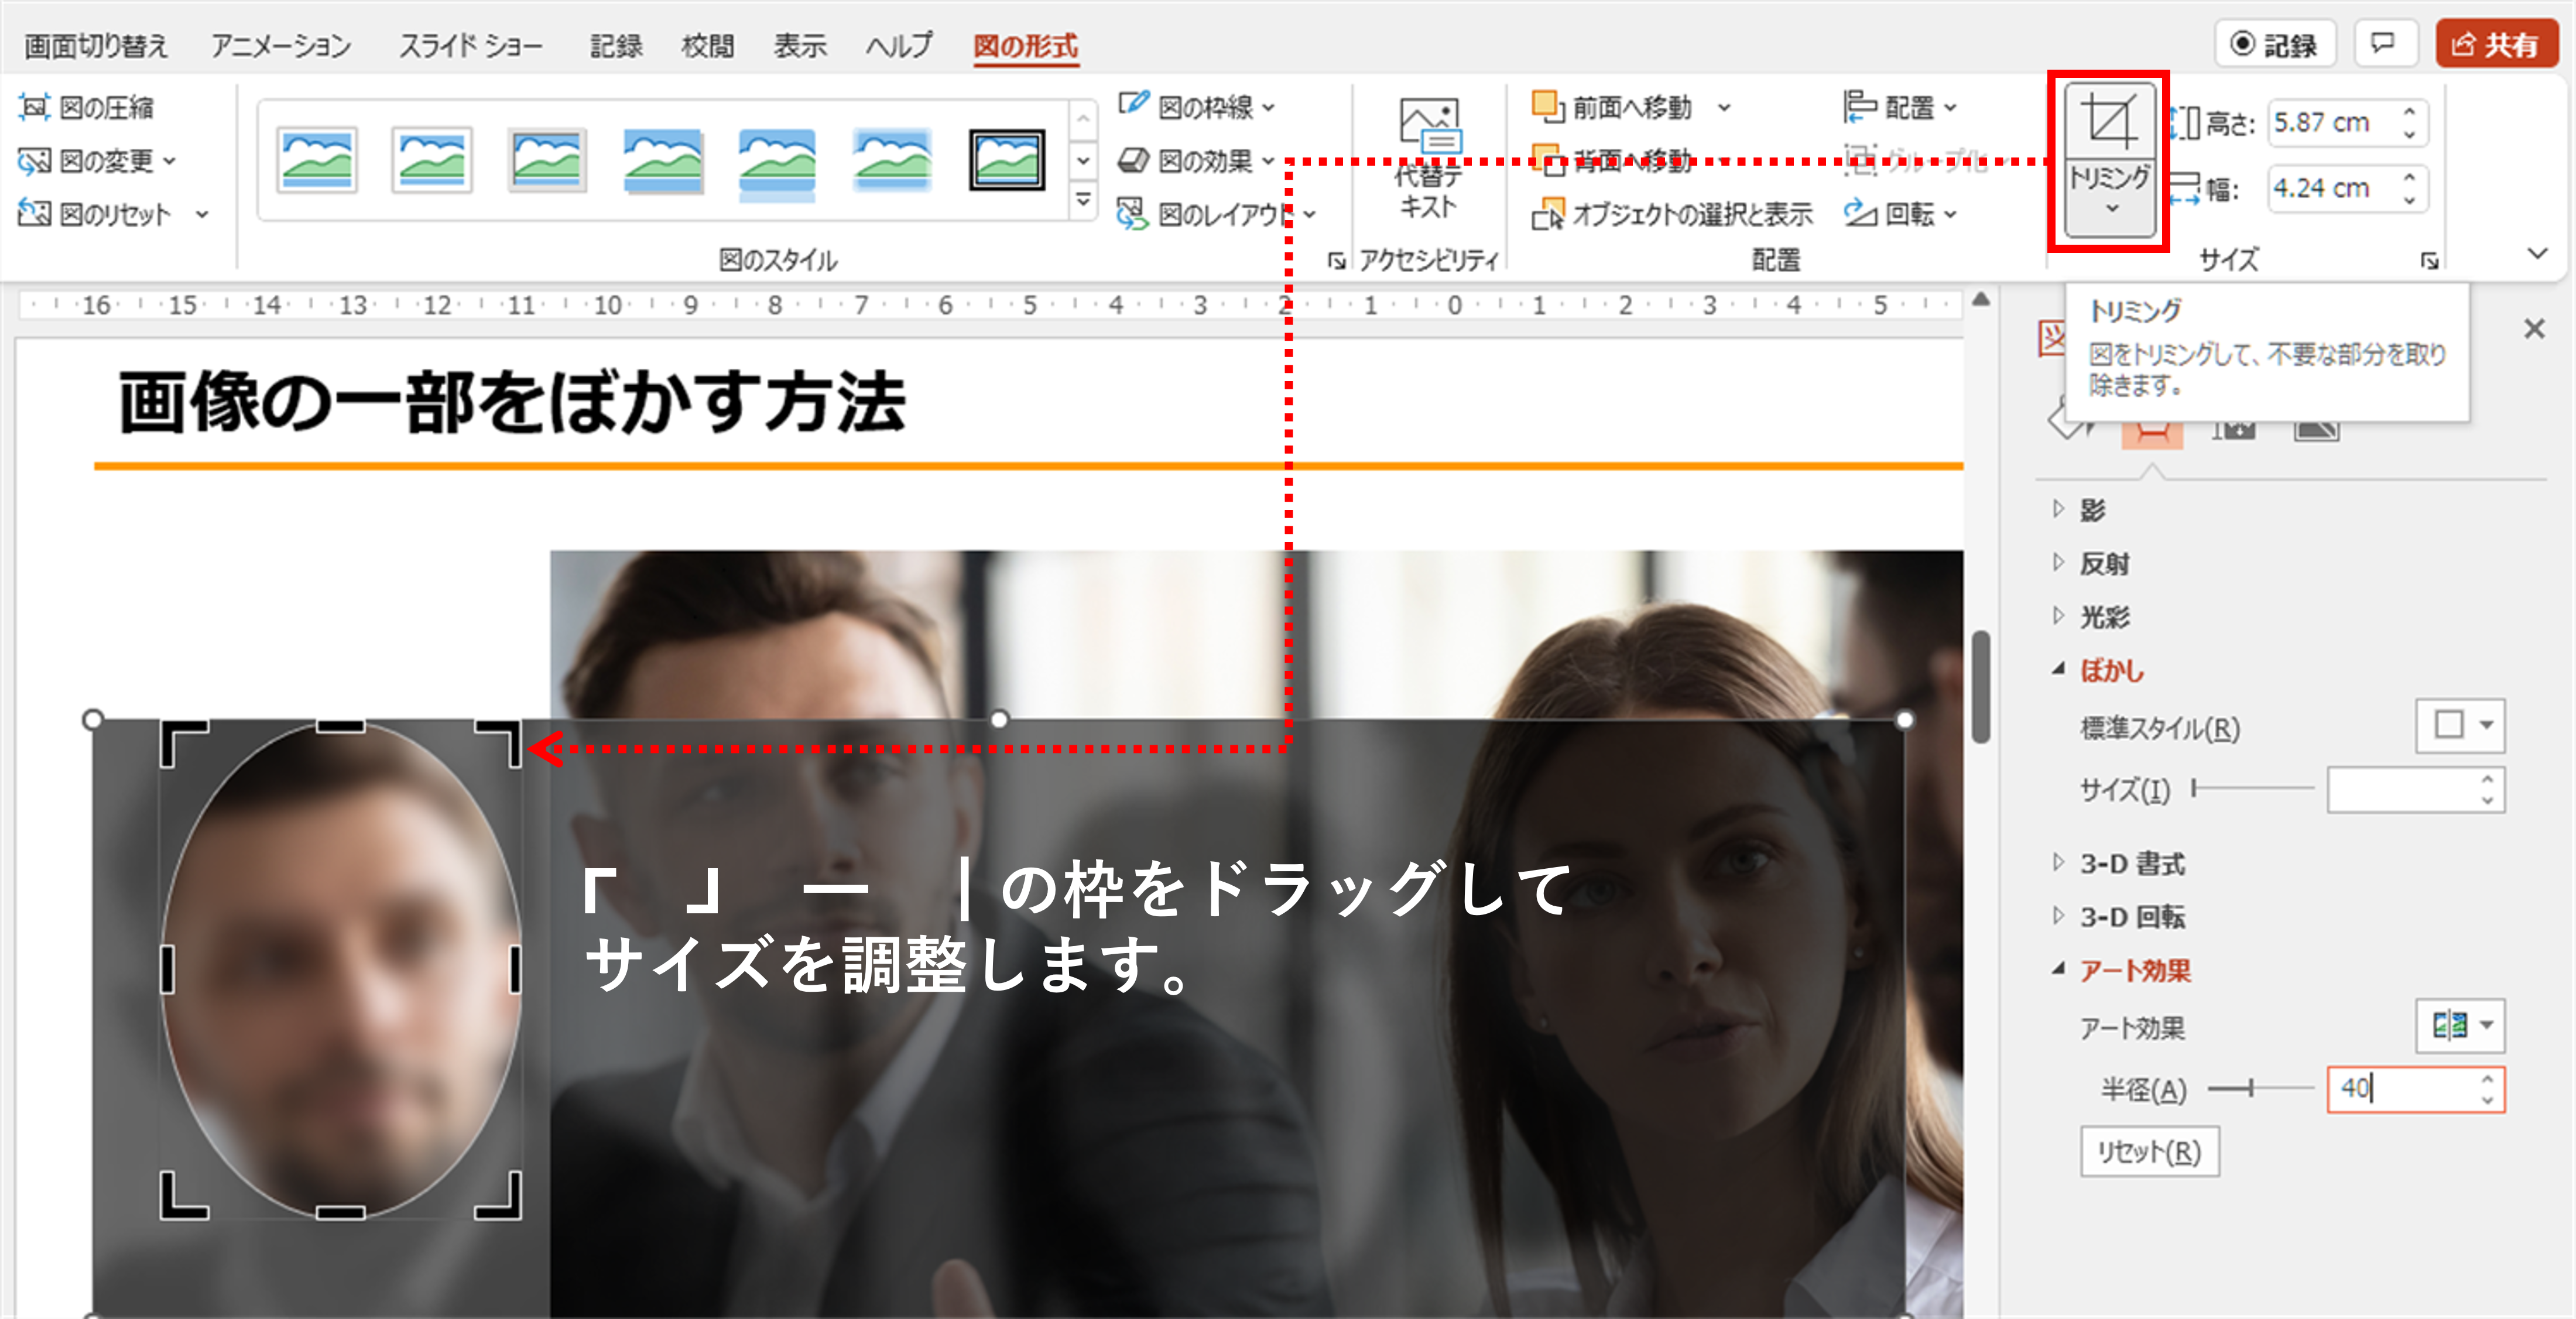Open the アート効果 gallery dropdown

2459,1025
